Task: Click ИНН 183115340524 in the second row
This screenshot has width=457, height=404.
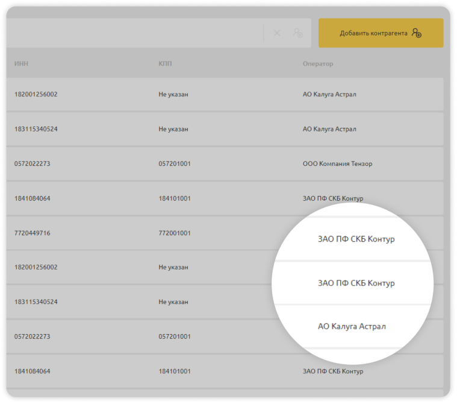Action: [x=36, y=129]
